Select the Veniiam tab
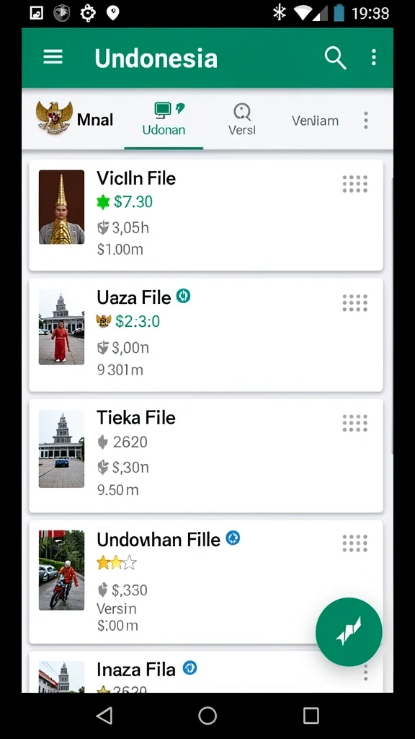415x739 pixels. [x=315, y=121]
